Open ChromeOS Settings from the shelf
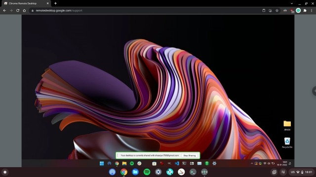Image resolution: width=316 pixels, height=177 pixels. 158,172
